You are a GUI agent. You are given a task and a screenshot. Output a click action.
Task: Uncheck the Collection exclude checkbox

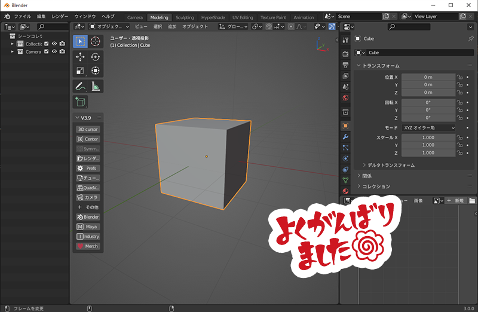47,44
